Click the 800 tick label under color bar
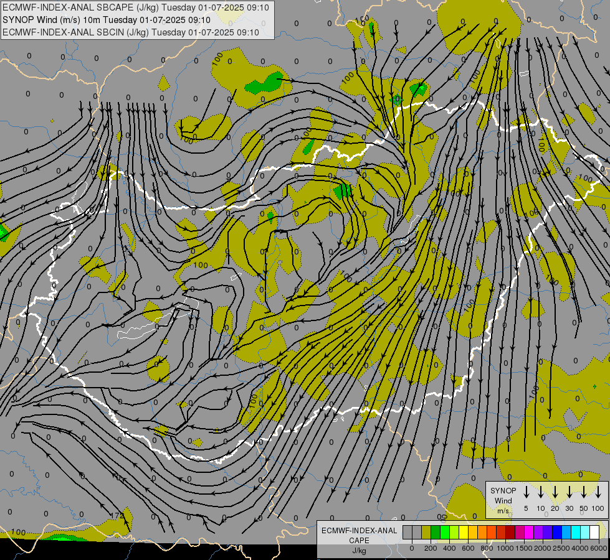 [487, 548]
